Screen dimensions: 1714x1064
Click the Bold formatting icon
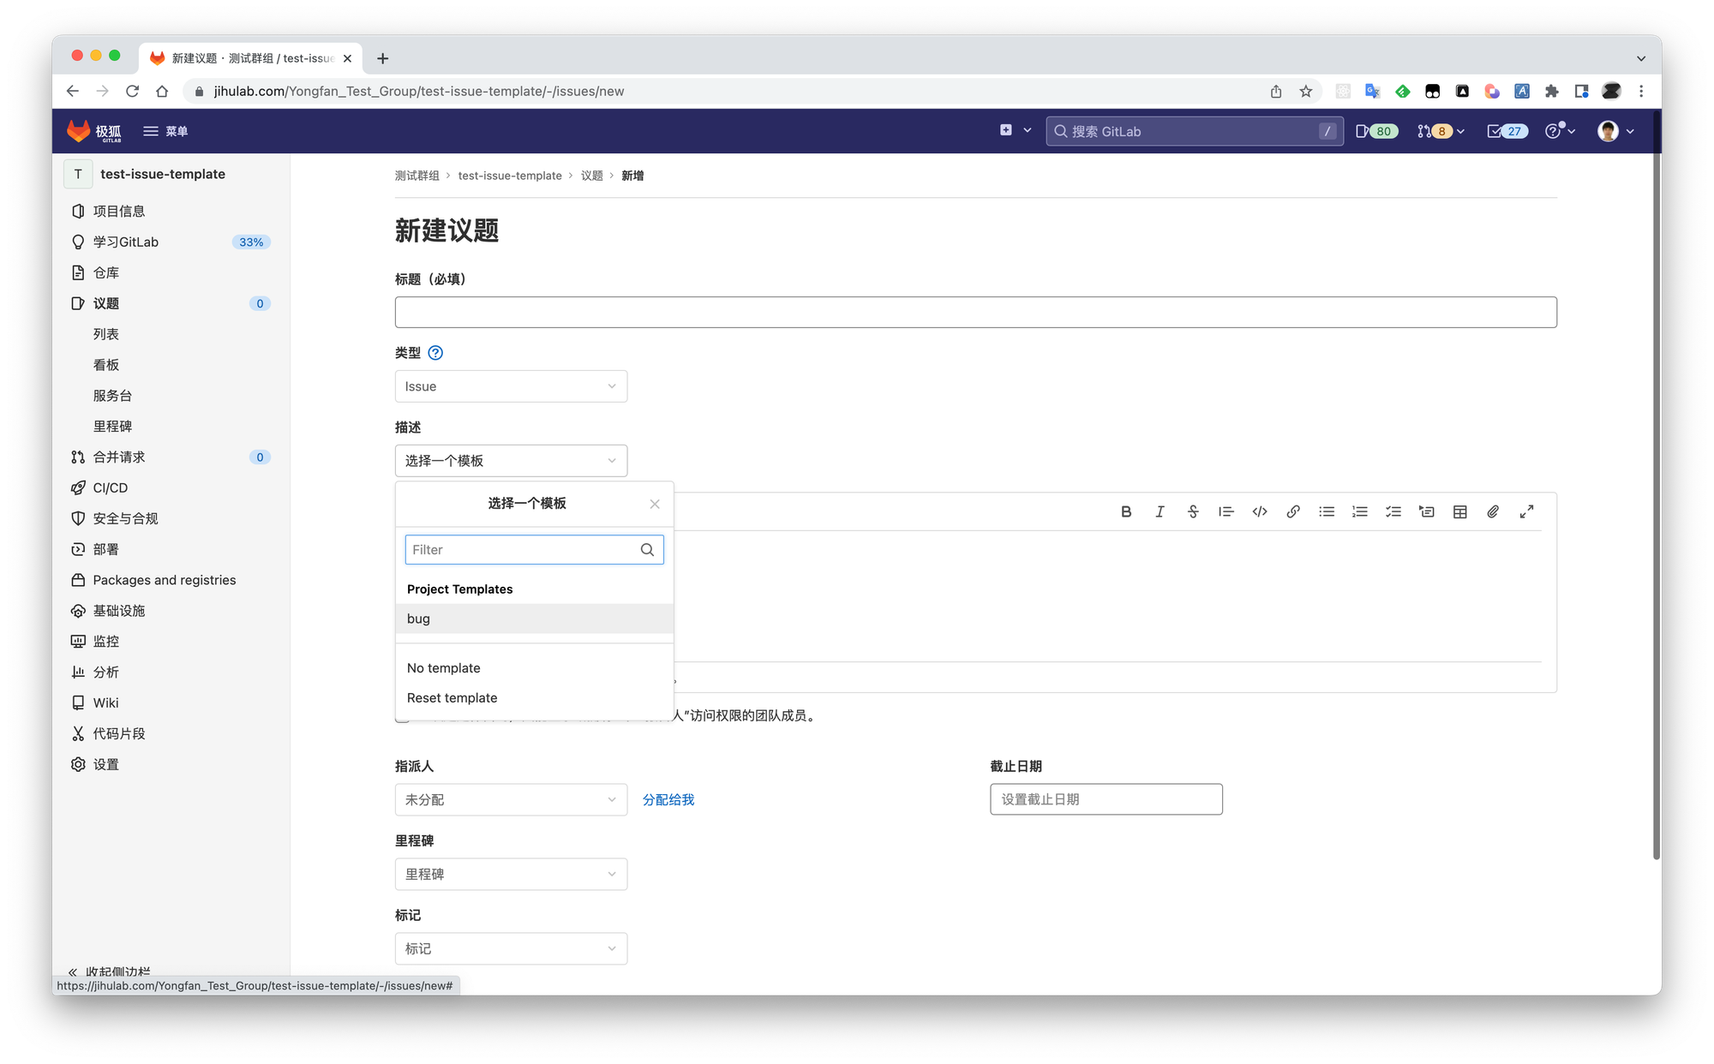coord(1126,511)
